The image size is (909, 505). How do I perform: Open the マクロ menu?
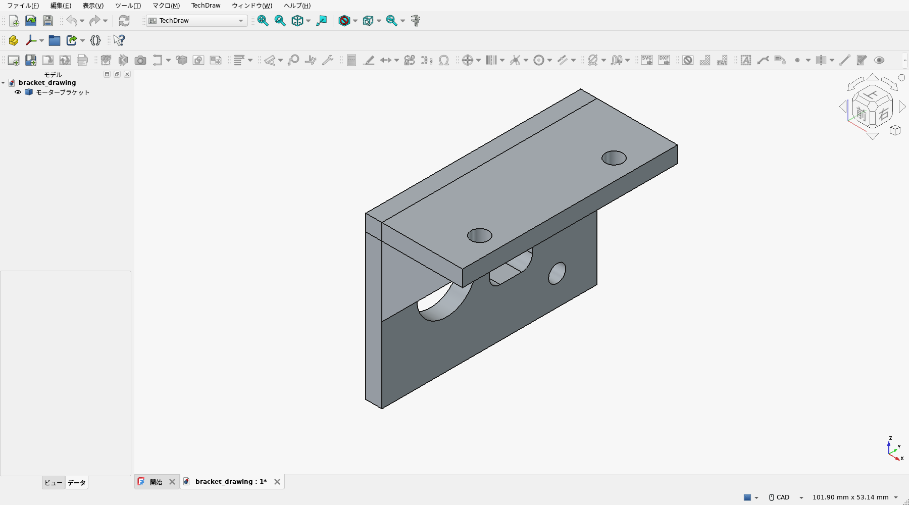click(x=166, y=6)
